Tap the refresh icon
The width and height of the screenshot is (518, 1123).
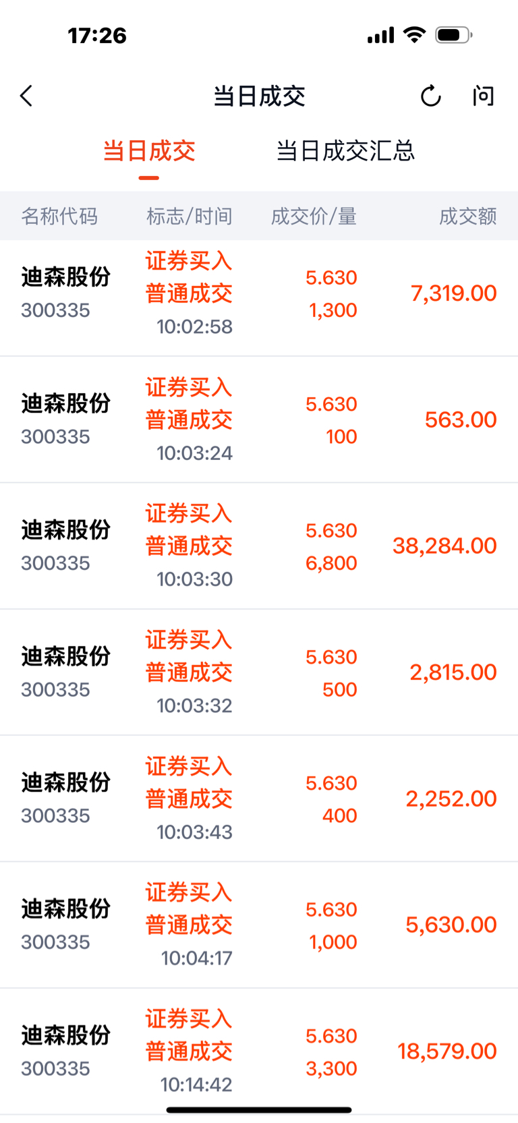(x=430, y=96)
